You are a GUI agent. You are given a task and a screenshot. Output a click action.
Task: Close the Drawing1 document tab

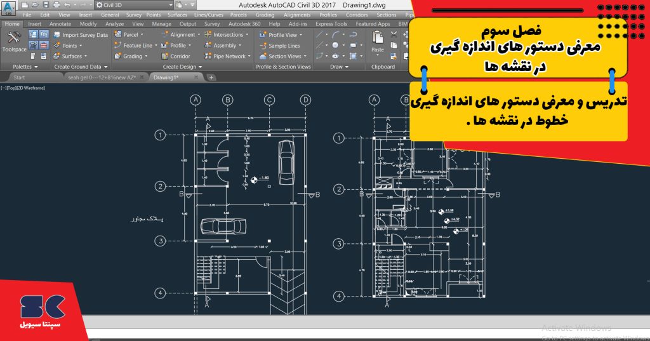196,77
